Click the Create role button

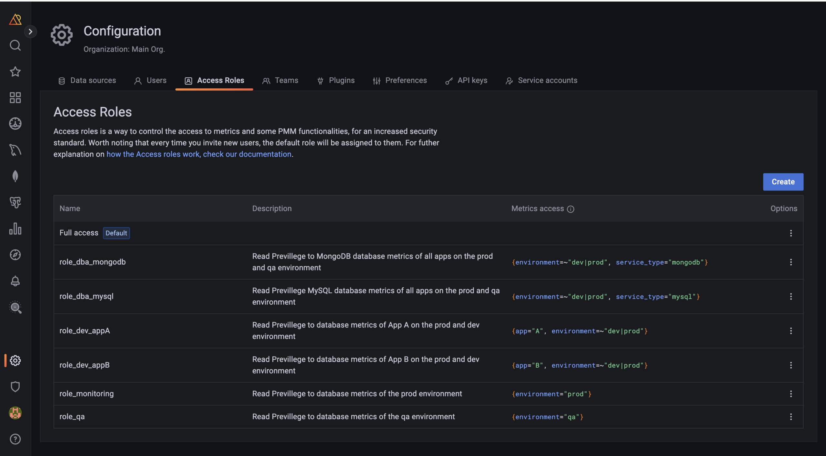point(783,182)
